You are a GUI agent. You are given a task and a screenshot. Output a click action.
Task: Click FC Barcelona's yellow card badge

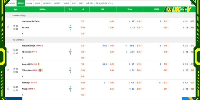click(42, 70)
